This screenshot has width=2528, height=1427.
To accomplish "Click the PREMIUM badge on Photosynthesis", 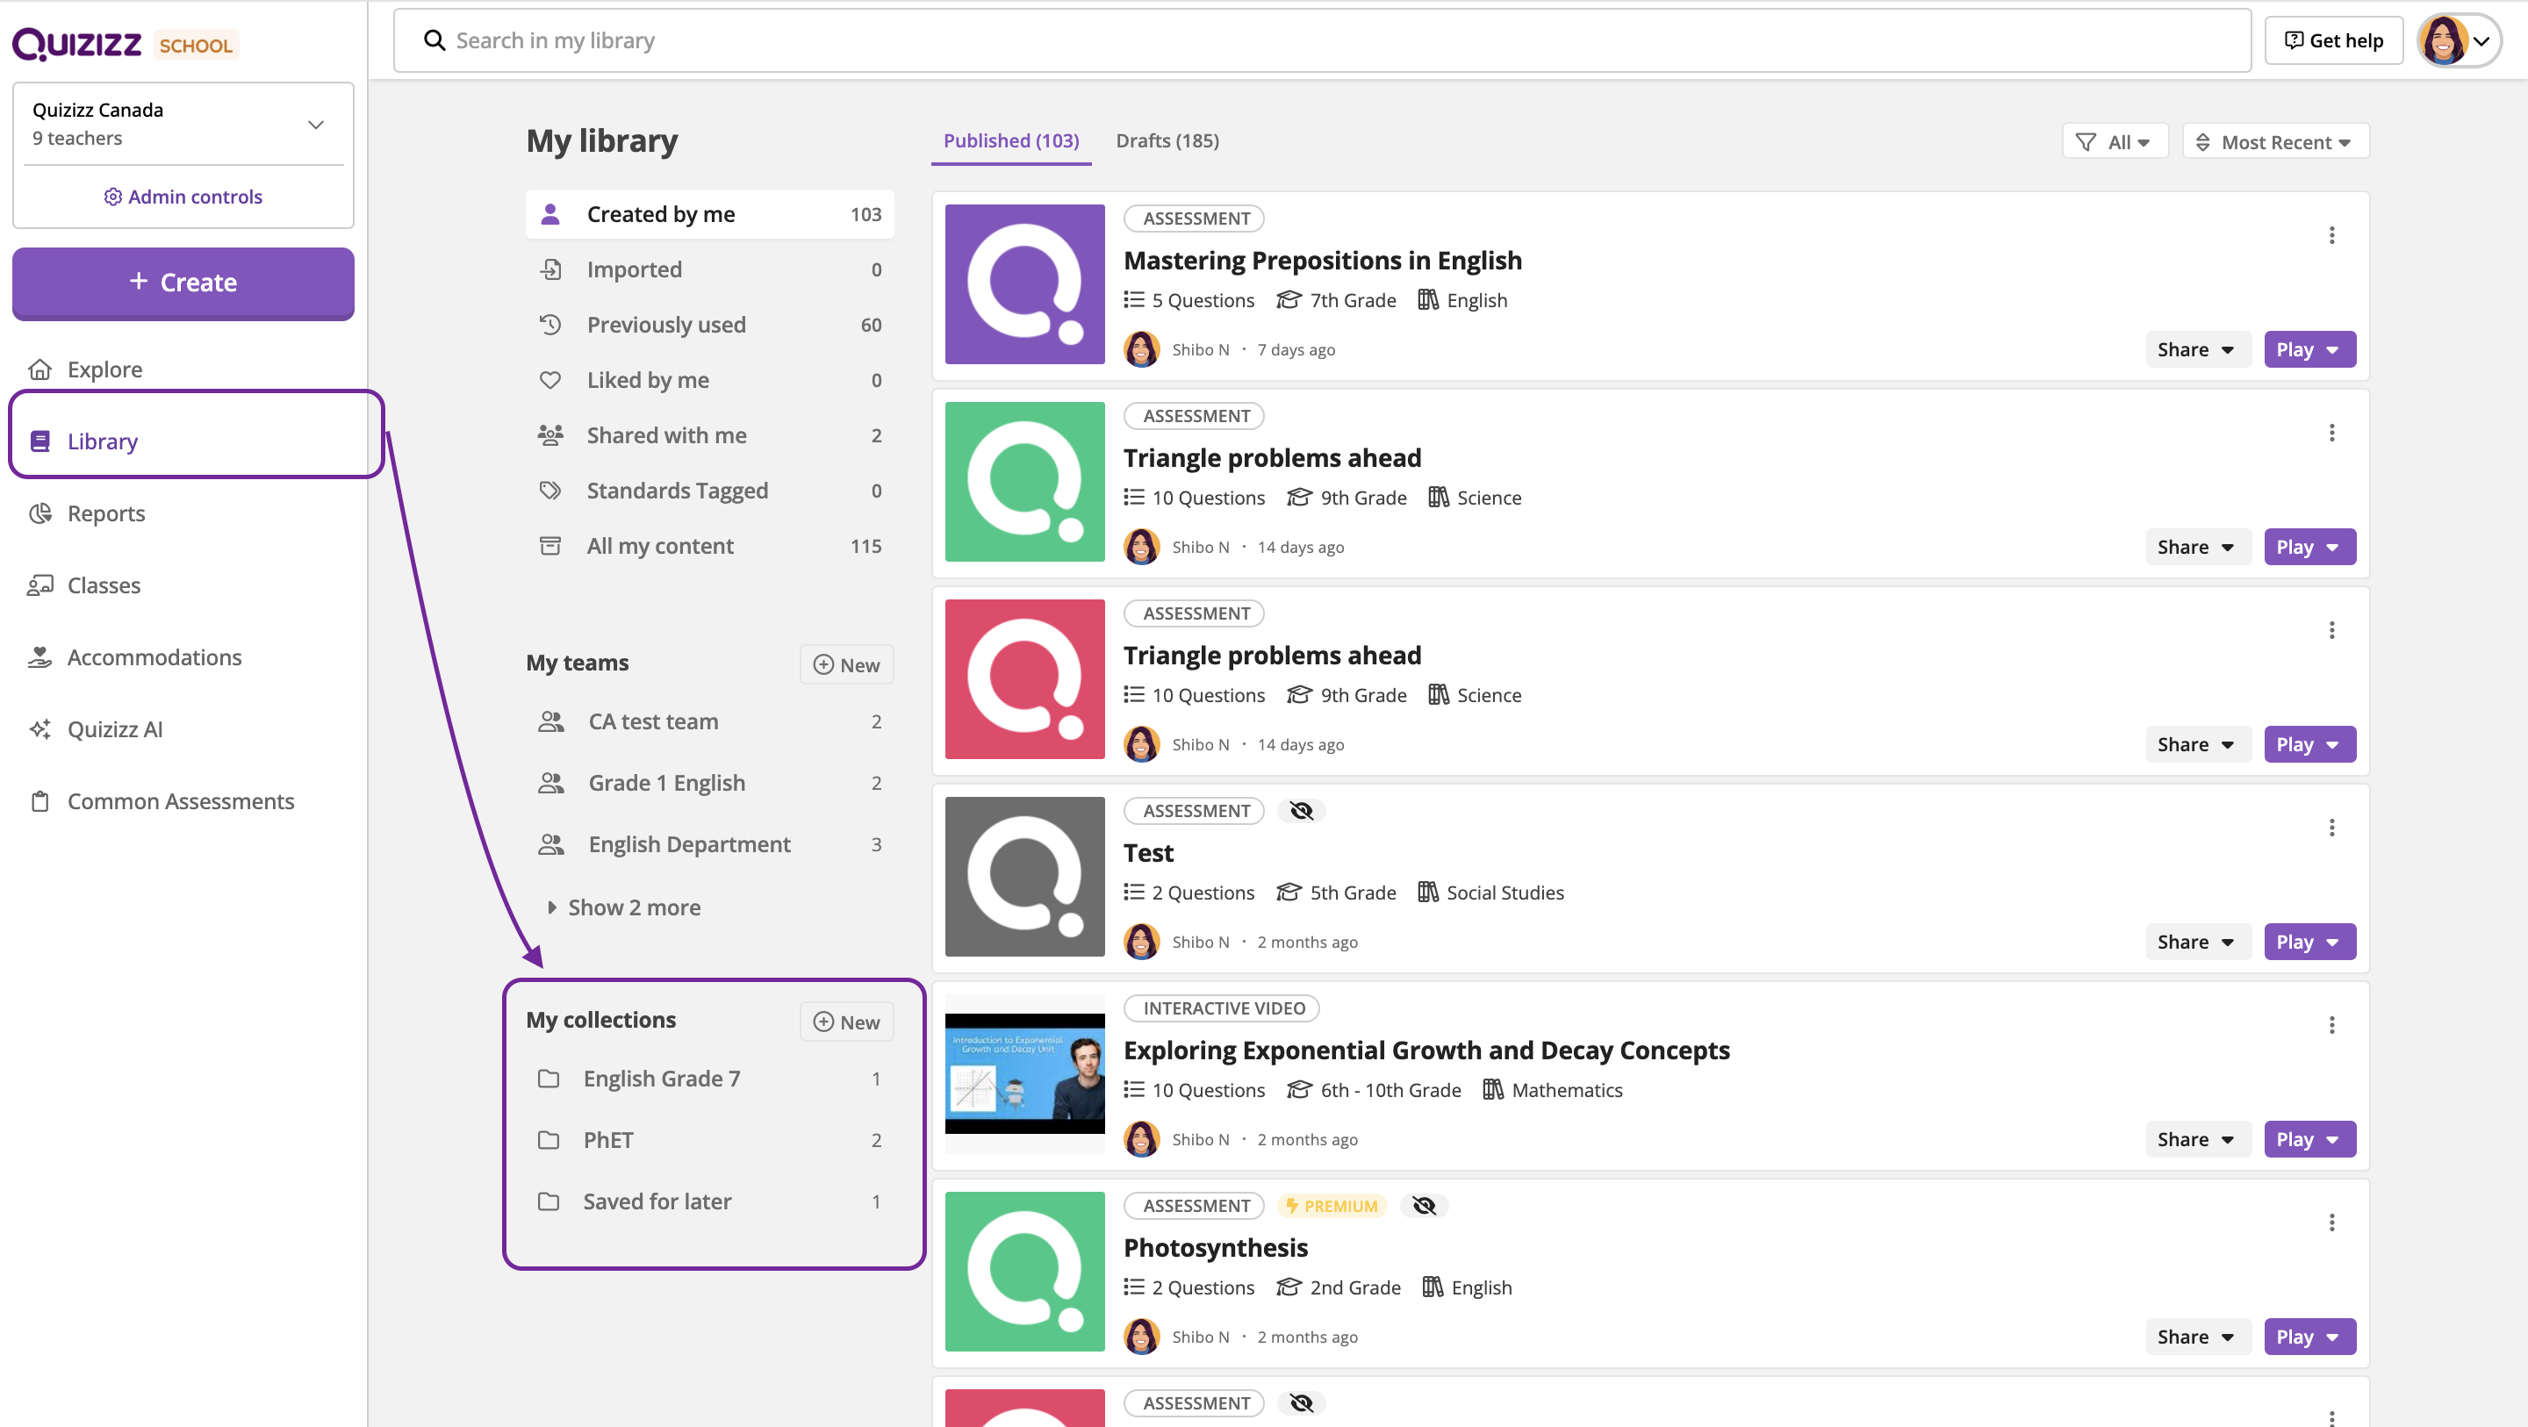I will (x=1332, y=1206).
